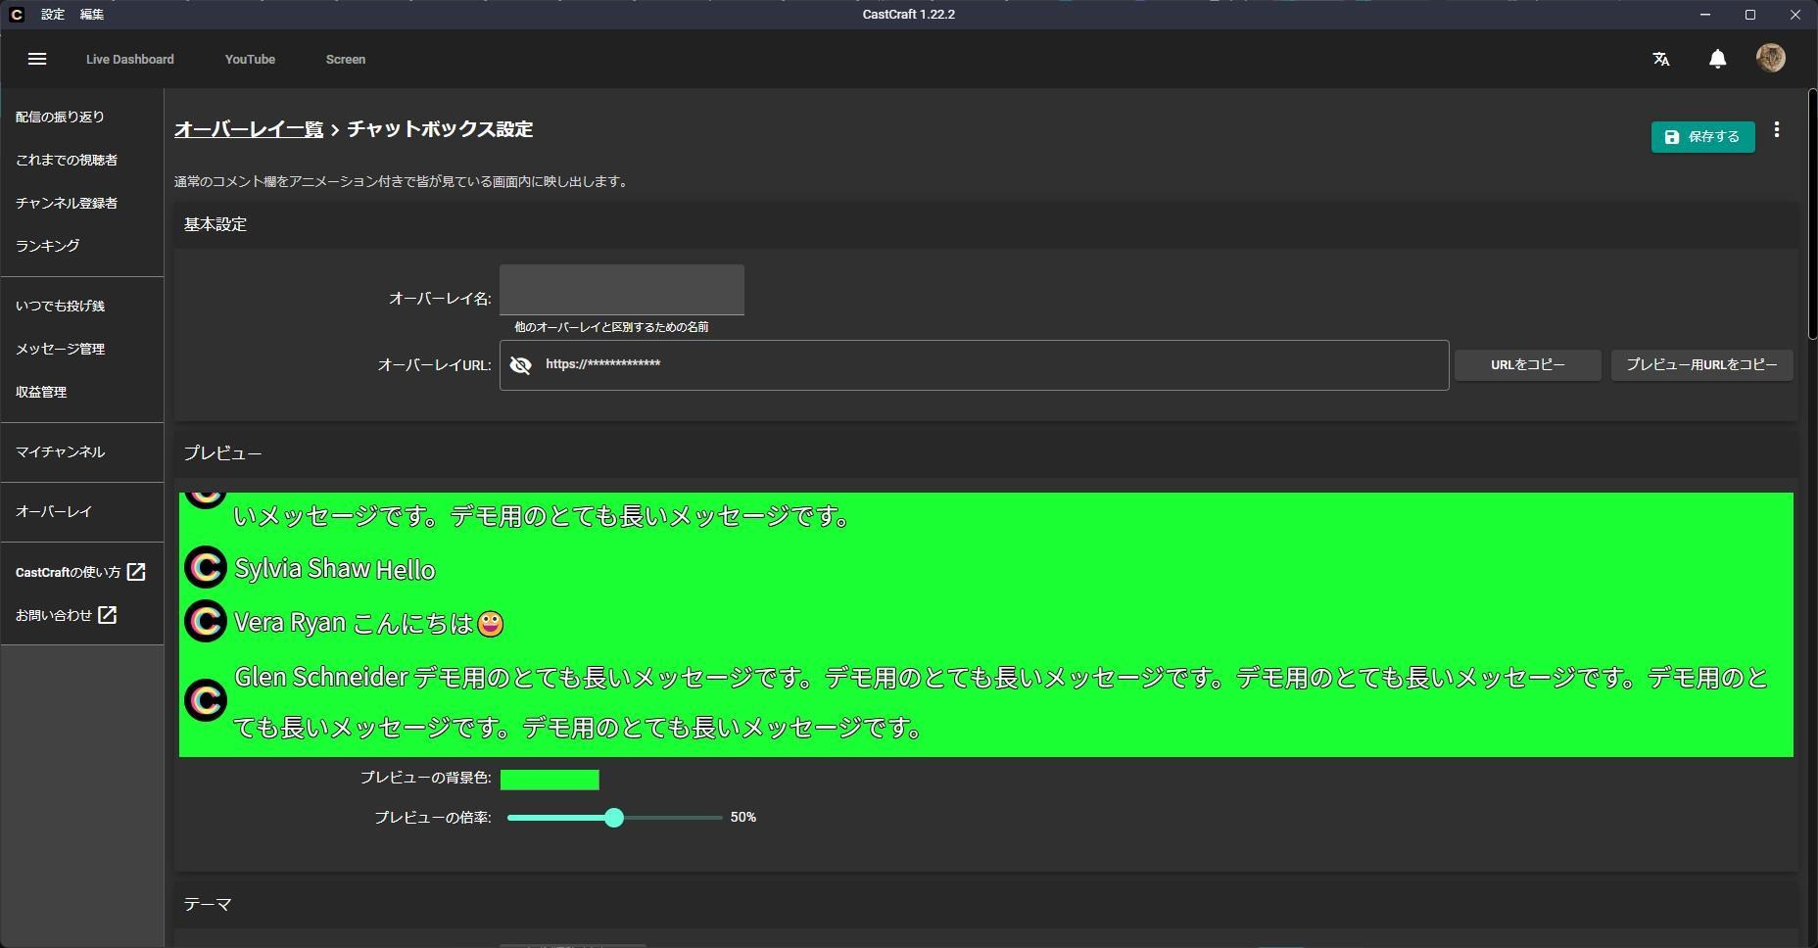Click the オーバーレイ名 input field
Image resolution: width=1818 pixels, height=948 pixels.
(x=621, y=291)
